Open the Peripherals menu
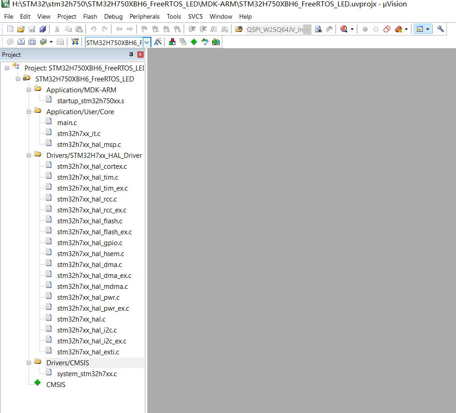 [145, 16]
